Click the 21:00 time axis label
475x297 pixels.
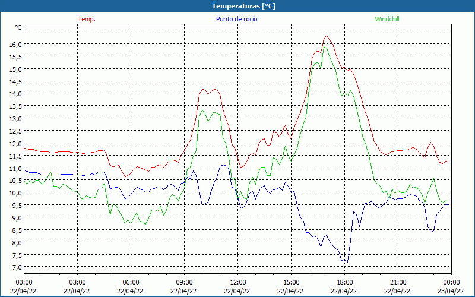(x=398, y=283)
